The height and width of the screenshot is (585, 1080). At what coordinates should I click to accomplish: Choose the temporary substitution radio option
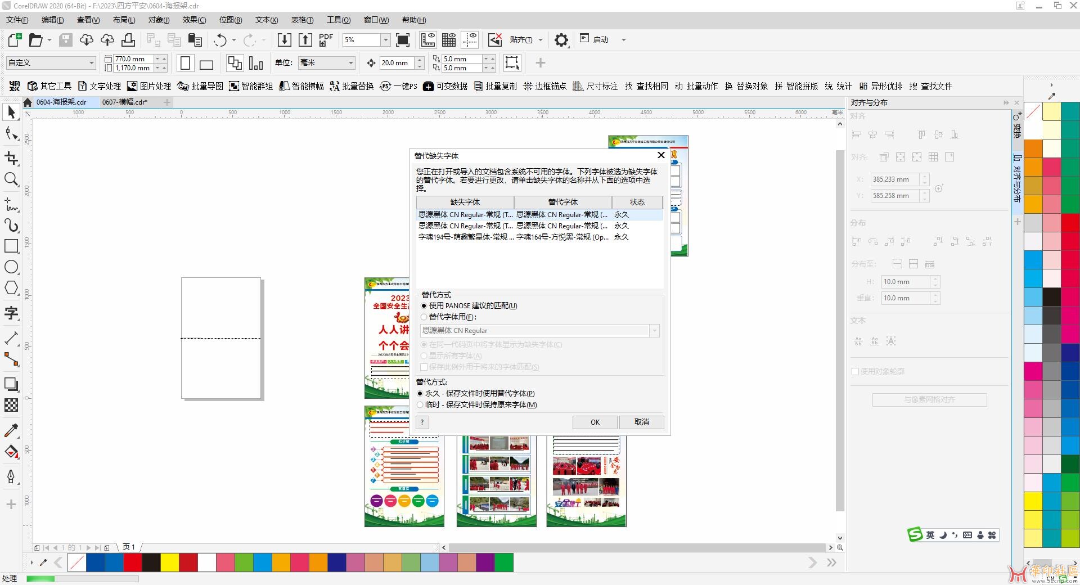tap(420, 405)
